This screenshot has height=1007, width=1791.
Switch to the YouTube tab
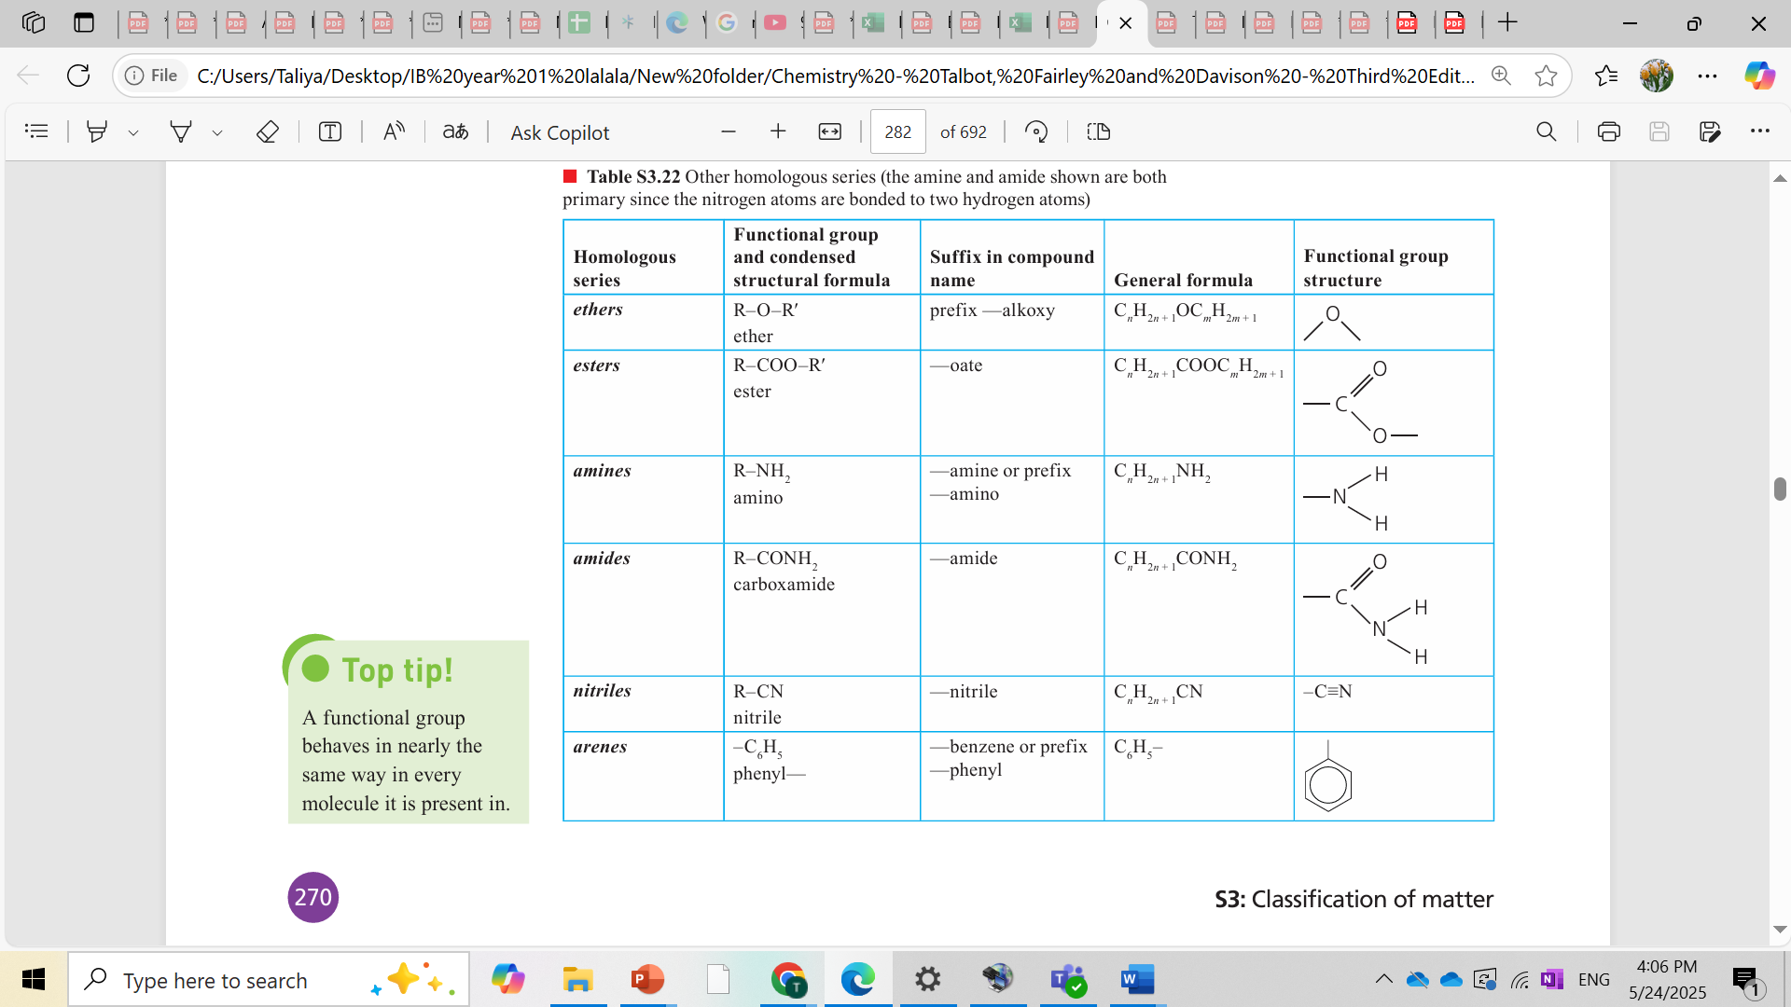pos(775,22)
